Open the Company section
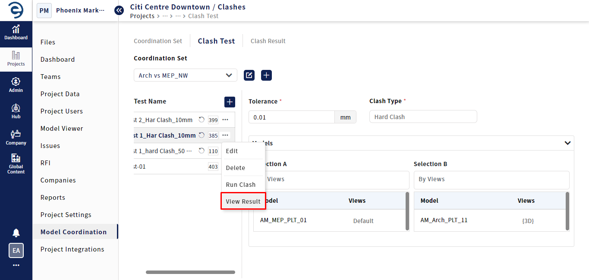Screen dimensions: 589x280 [x=16, y=138]
